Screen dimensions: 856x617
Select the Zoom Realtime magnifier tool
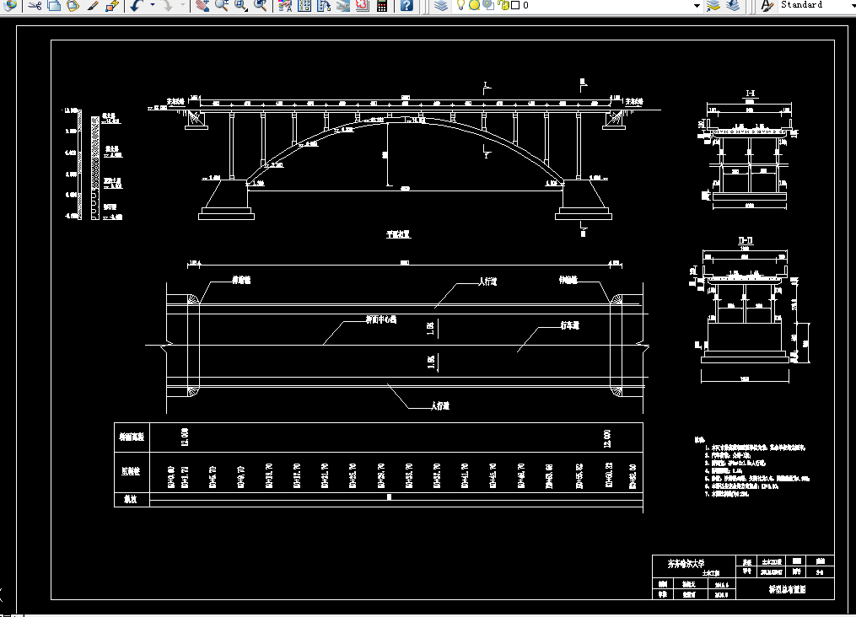tap(221, 5)
